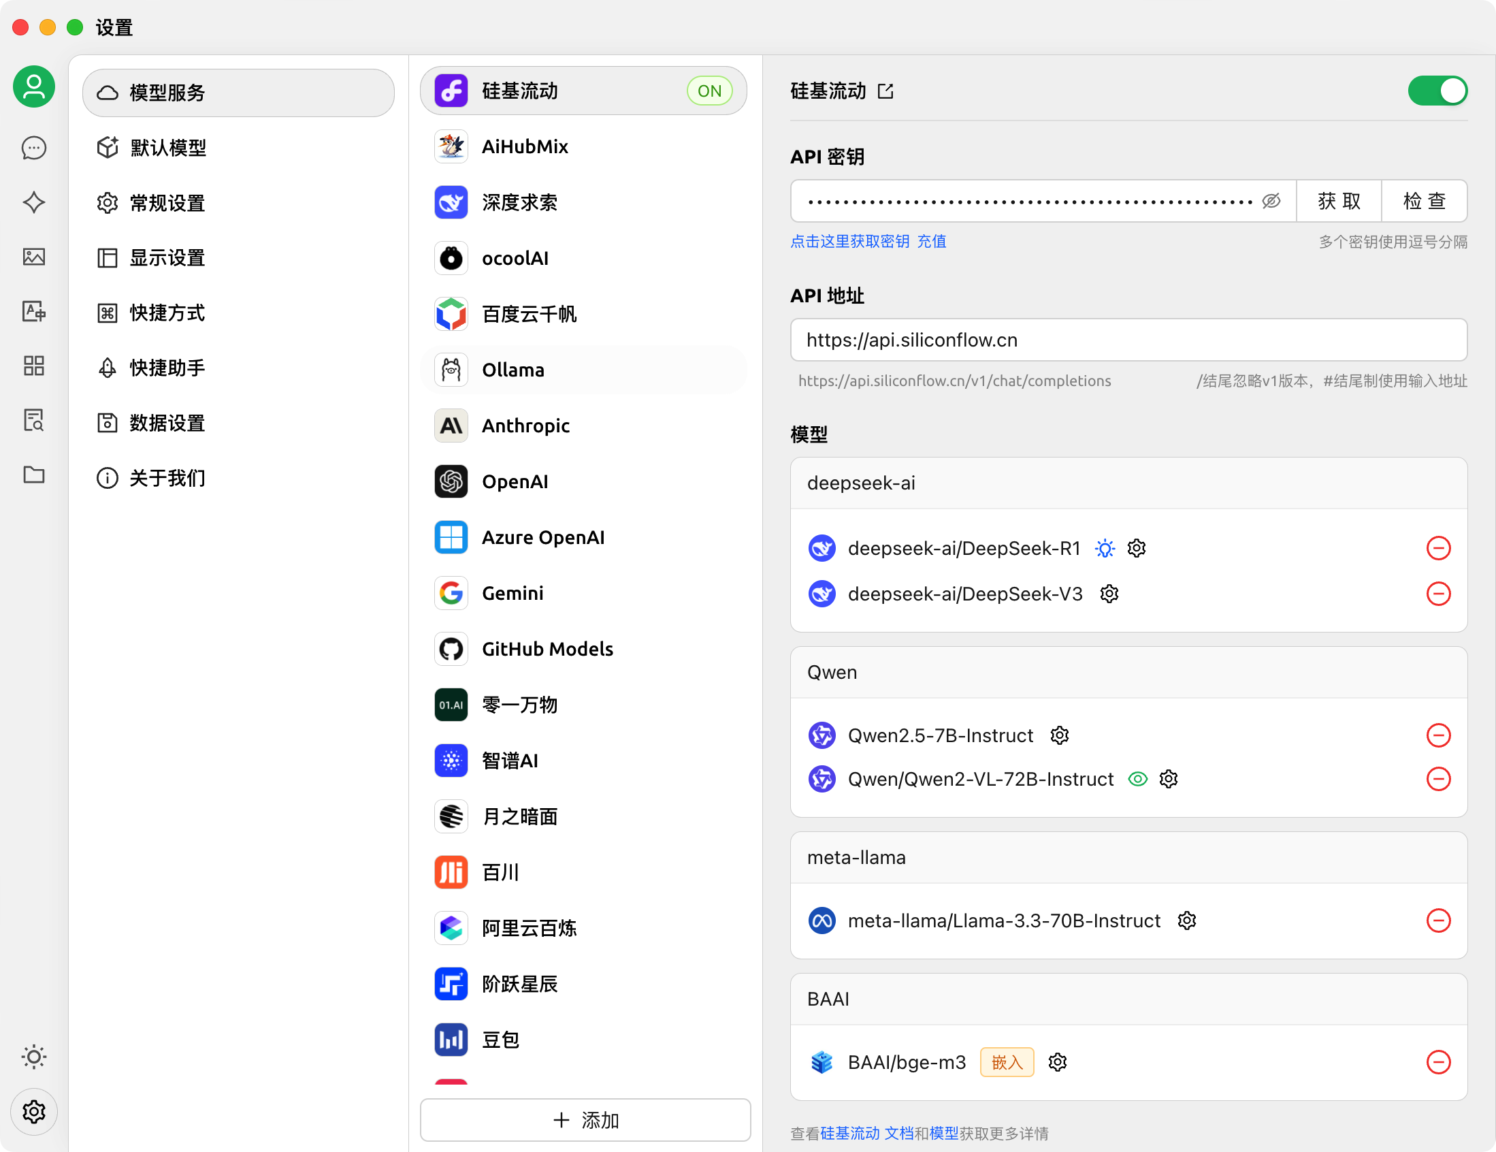
Task: Click the user avatar icon
Action: point(33,86)
